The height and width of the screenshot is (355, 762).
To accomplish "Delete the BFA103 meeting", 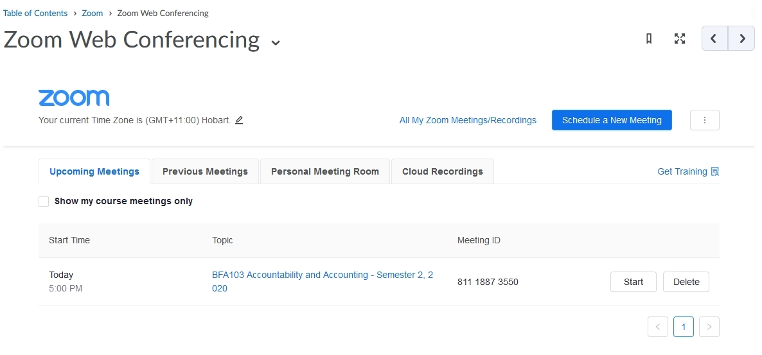I will point(686,282).
